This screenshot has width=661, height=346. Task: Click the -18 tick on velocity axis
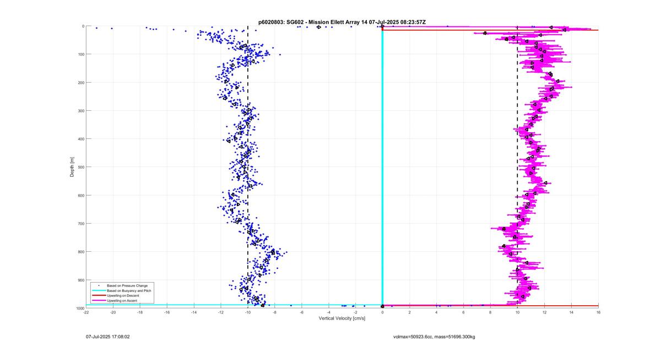pyautogui.click(x=140, y=312)
